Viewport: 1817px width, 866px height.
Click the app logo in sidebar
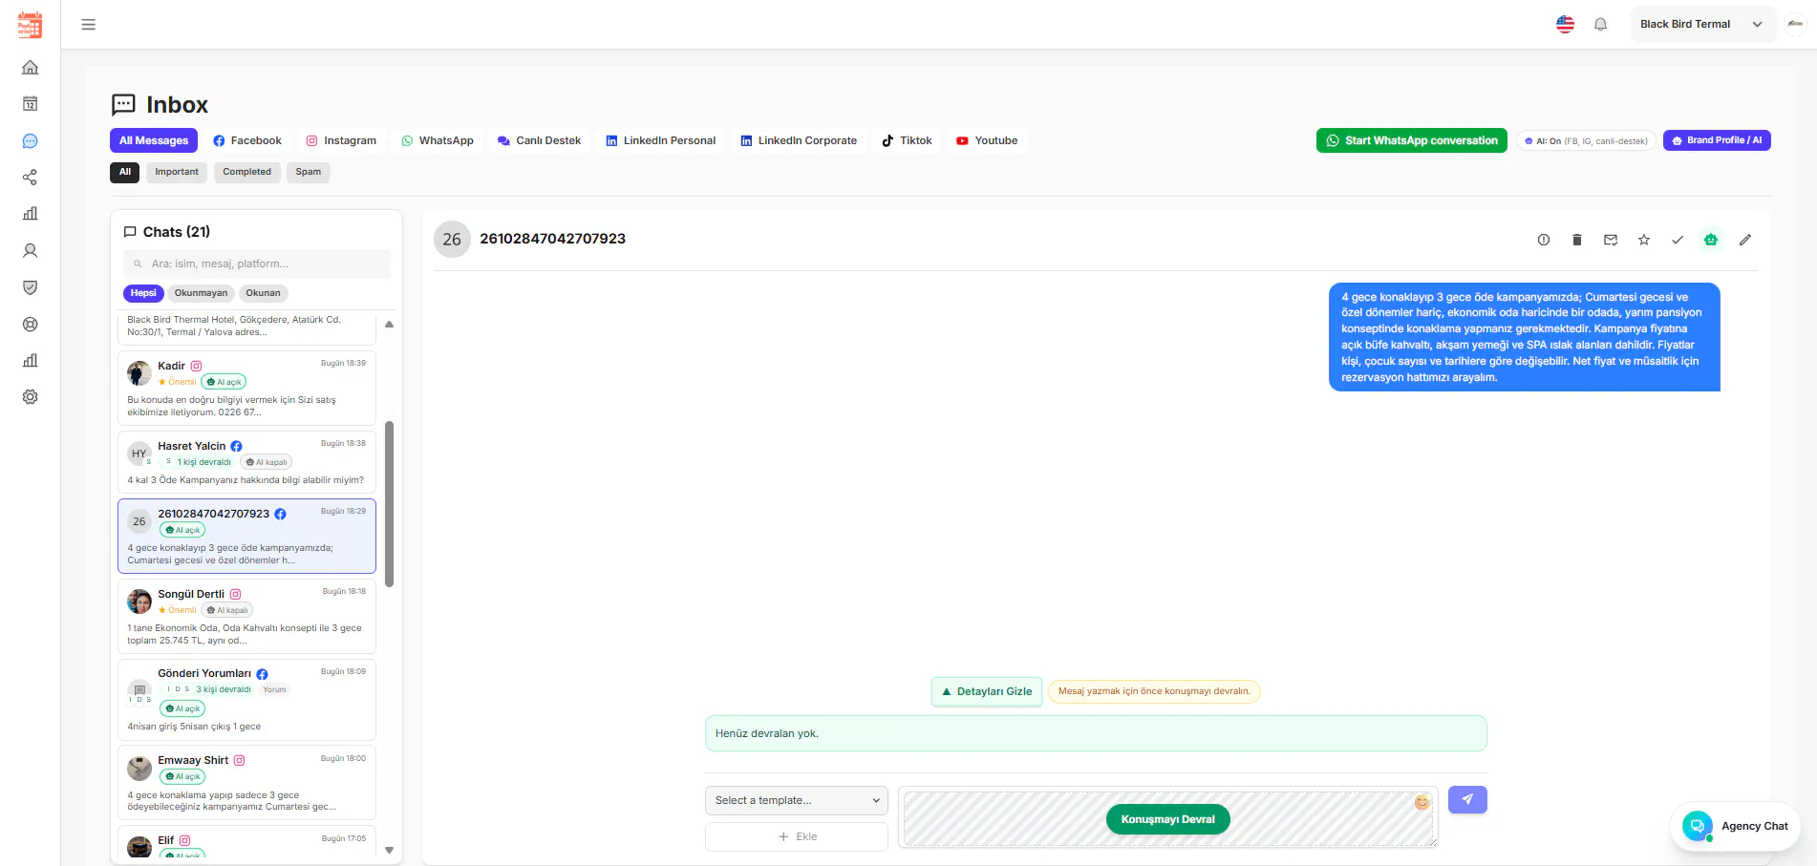(31, 25)
